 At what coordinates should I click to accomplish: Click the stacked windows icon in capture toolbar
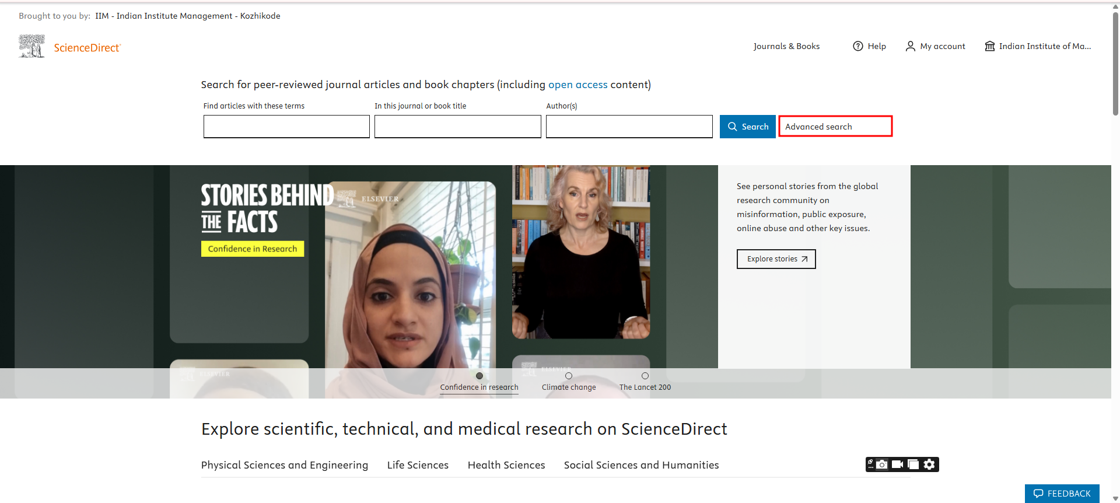click(x=914, y=464)
